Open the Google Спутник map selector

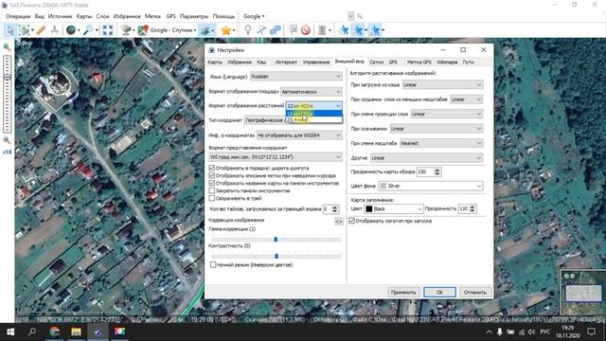click(x=168, y=30)
